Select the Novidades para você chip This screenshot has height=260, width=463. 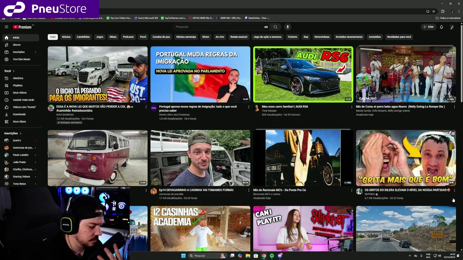(399, 37)
